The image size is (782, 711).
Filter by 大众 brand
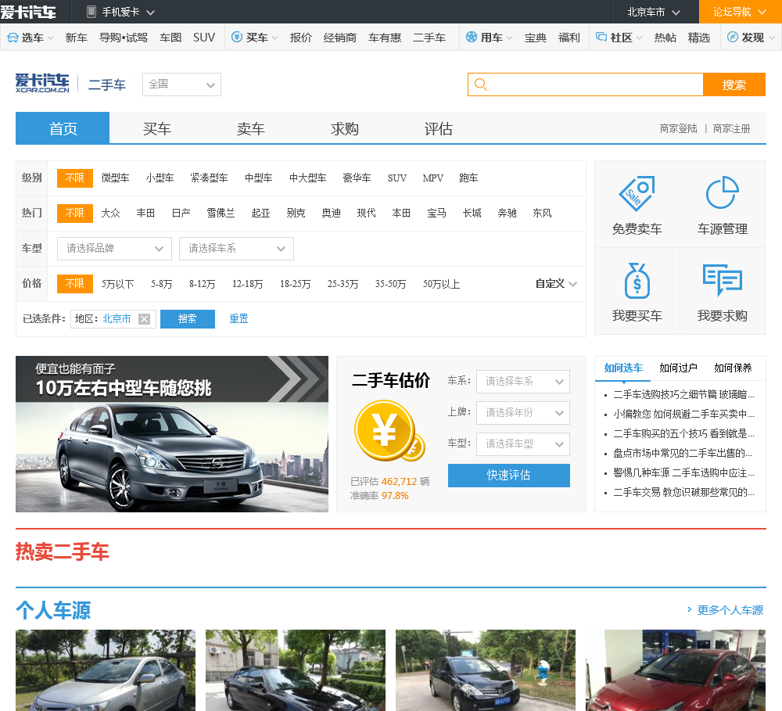(x=110, y=213)
